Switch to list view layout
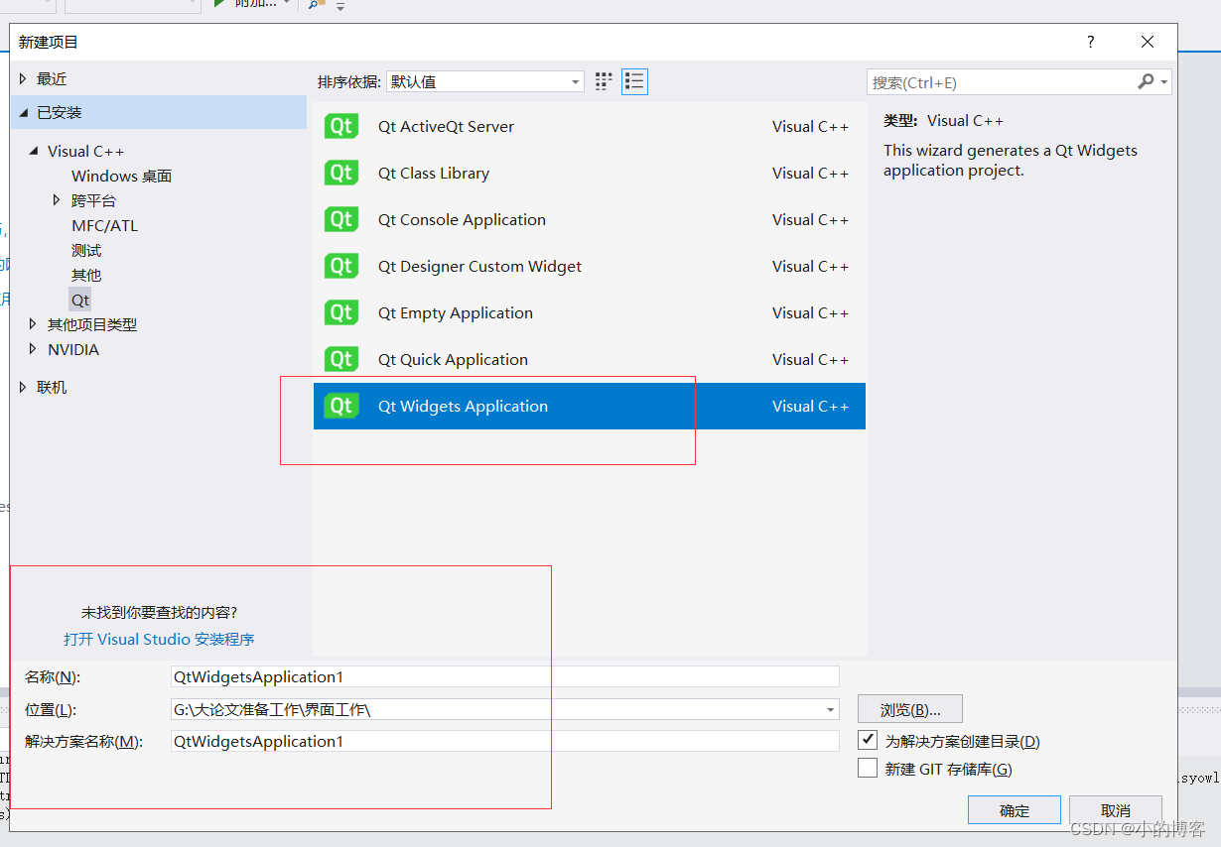 (634, 81)
